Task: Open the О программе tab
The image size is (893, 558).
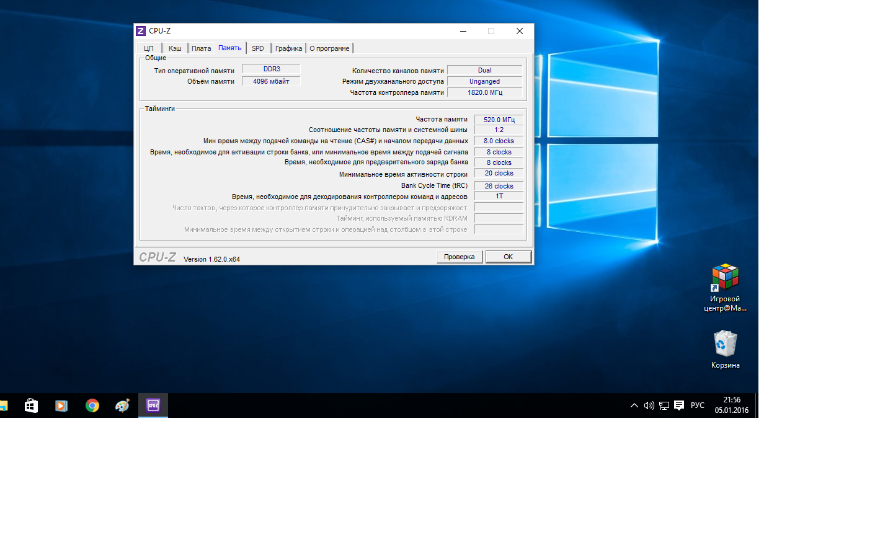Action: tap(329, 48)
